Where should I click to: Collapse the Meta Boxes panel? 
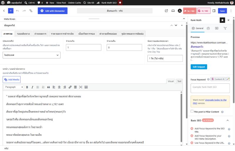[x=184, y=19]
